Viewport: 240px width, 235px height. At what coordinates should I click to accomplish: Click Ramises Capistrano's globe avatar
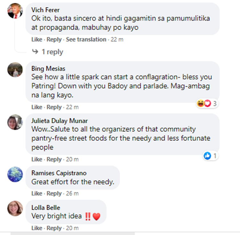pyautogui.click(x=15, y=174)
